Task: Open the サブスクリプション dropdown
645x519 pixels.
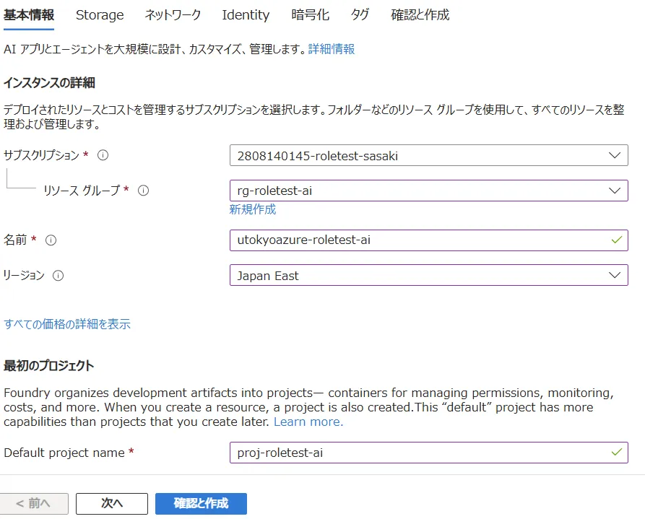Action: pos(428,155)
